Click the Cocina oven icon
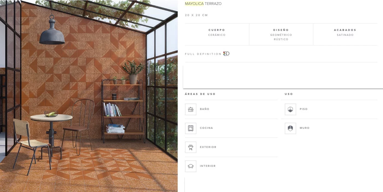Screen dimensions: 383x192 [191, 128]
